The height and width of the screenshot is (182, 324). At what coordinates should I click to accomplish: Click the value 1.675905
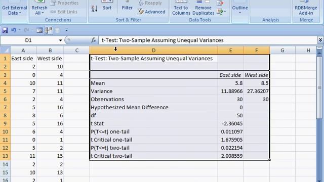click(x=231, y=140)
